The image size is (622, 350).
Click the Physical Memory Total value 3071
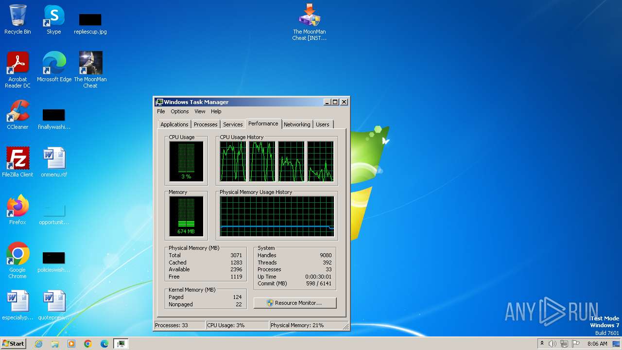pos(236,255)
